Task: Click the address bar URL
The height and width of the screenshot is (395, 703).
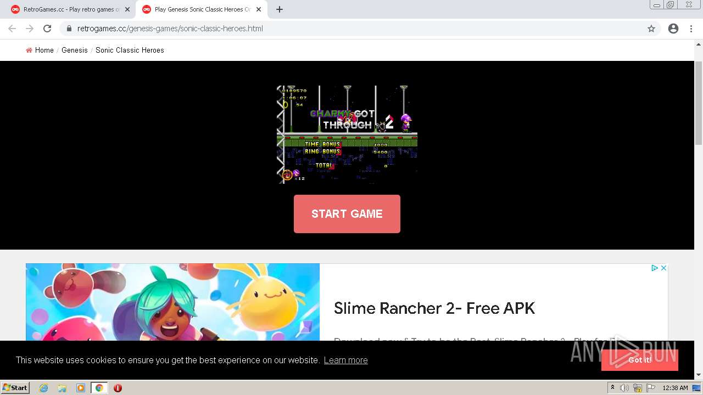Action: (170, 29)
